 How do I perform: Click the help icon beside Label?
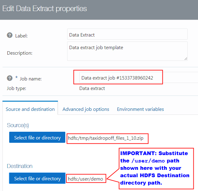click(x=10, y=35)
